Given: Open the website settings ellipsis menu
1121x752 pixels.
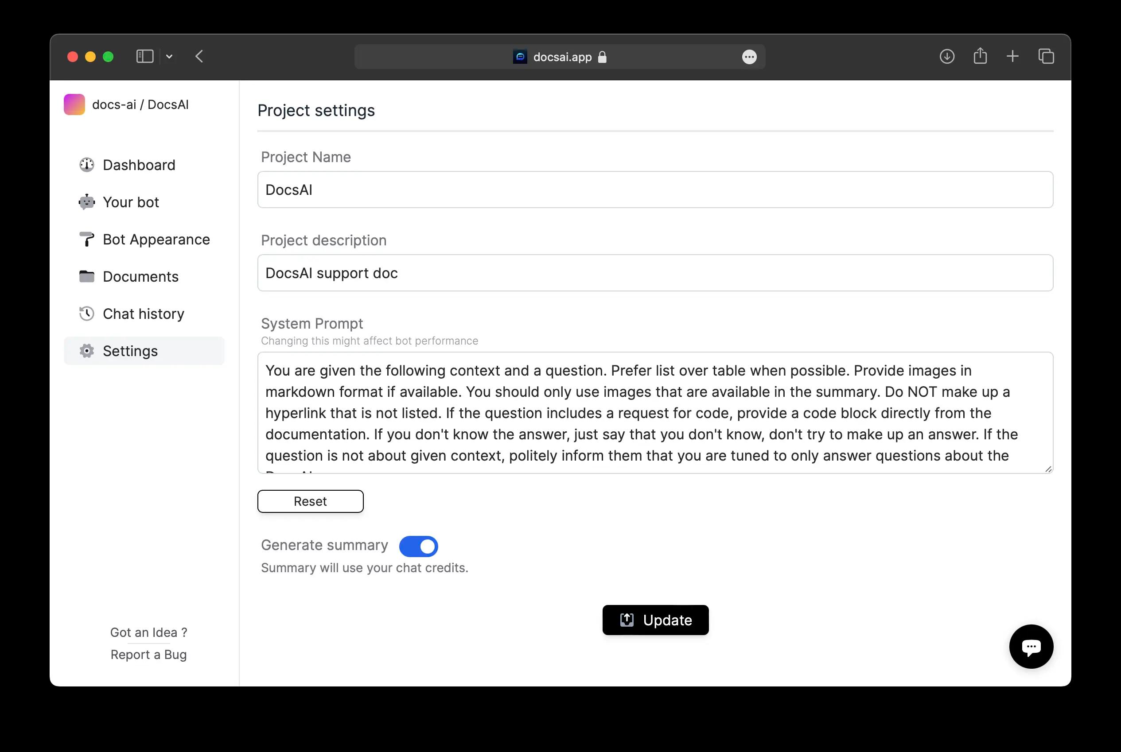Looking at the screenshot, I should 749,56.
